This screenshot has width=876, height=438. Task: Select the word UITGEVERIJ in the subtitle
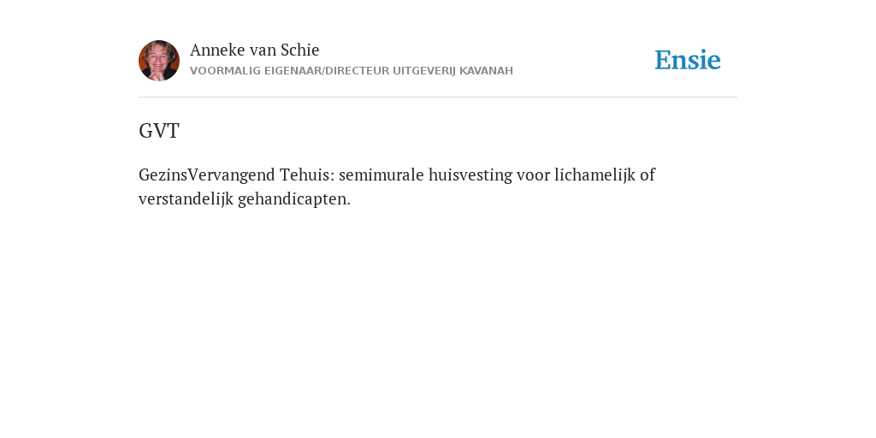click(424, 71)
